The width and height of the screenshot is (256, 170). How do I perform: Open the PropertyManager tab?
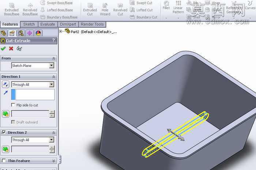pos(12,33)
